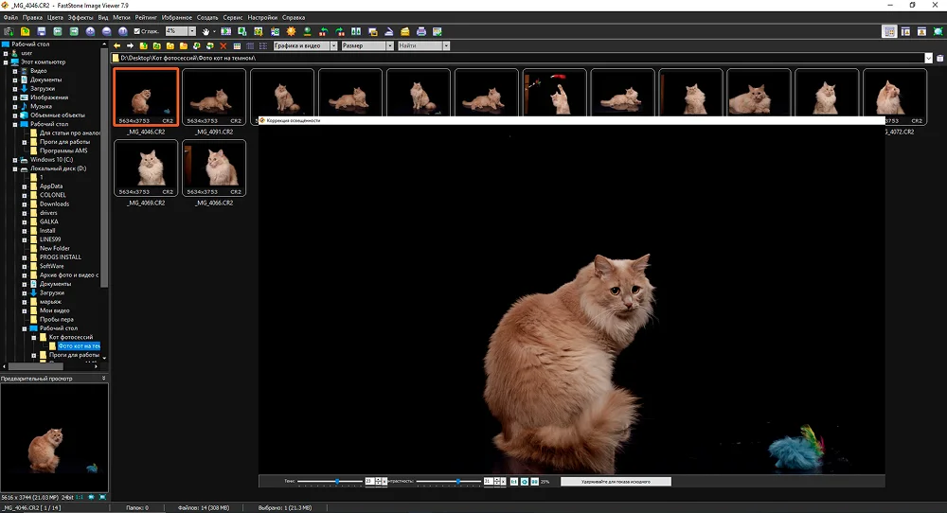Open the Эффекты menu
The image size is (947, 513).
pyautogui.click(x=80, y=17)
